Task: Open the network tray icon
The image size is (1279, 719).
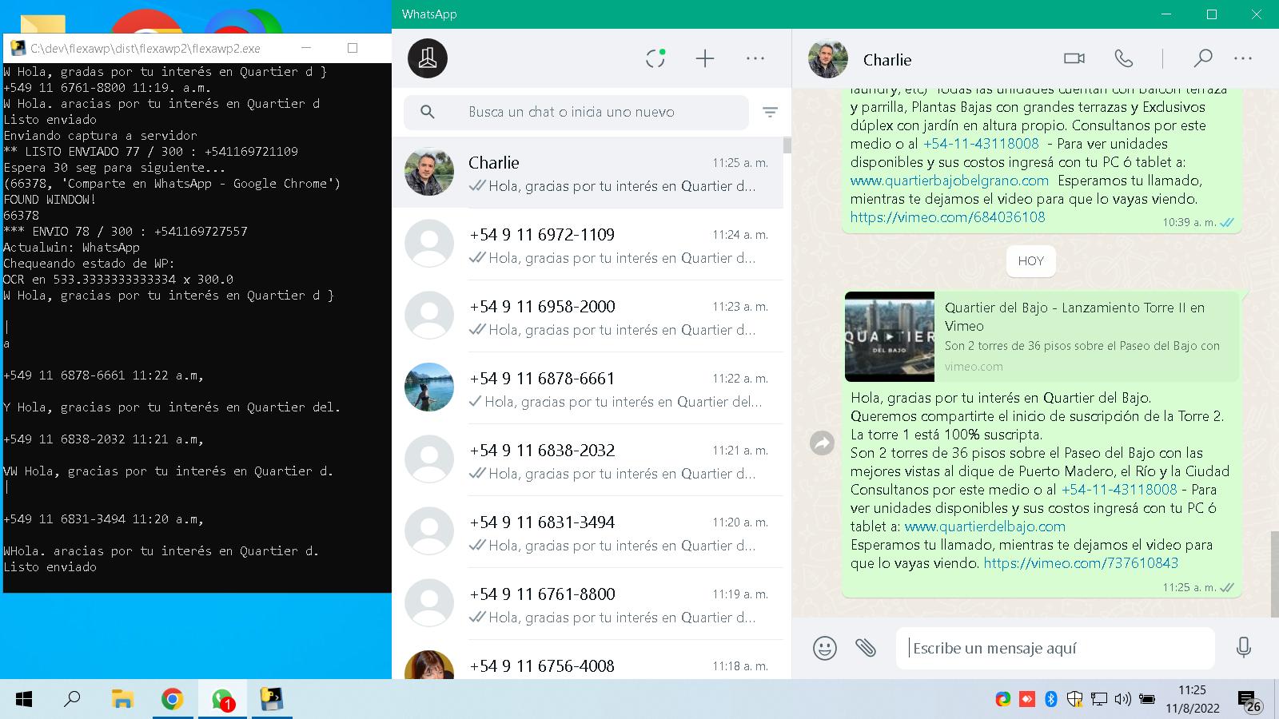Action: [x=1099, y=700]
